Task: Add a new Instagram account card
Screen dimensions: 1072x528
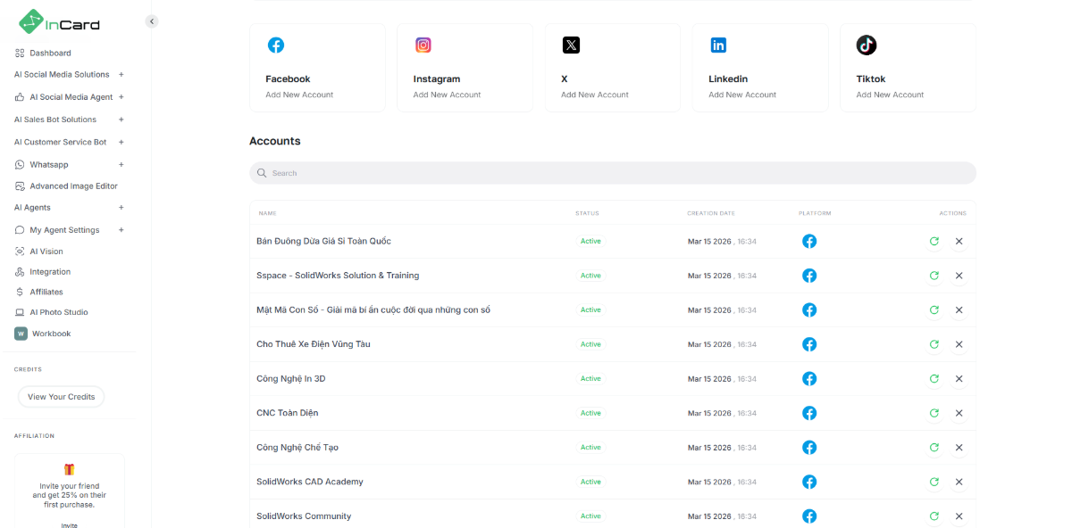Action: click(x=465, y=68)
